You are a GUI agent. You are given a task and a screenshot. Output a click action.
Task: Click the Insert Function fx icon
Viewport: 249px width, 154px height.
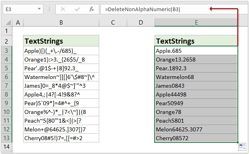(92, 10)
